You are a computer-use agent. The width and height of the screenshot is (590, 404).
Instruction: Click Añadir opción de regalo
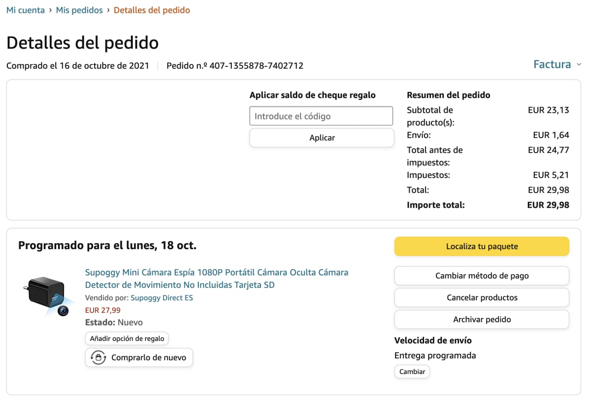coord(127,339)
